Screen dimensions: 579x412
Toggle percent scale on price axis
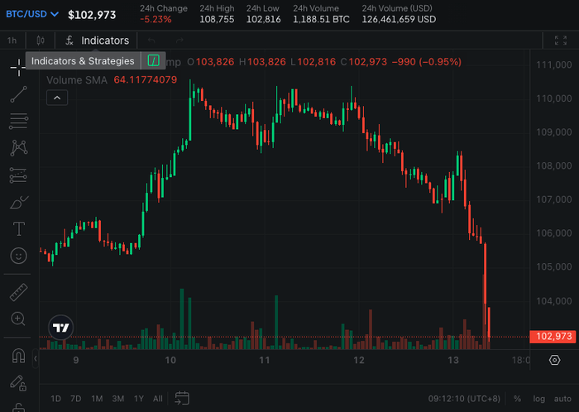(518, 398)
